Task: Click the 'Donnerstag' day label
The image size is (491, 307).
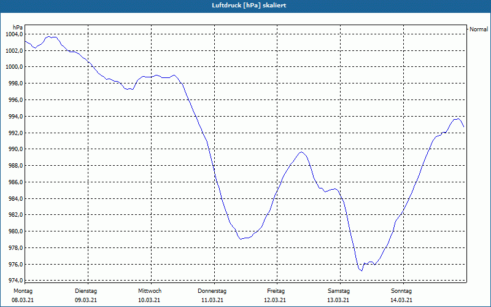Action: pos(212,291)
